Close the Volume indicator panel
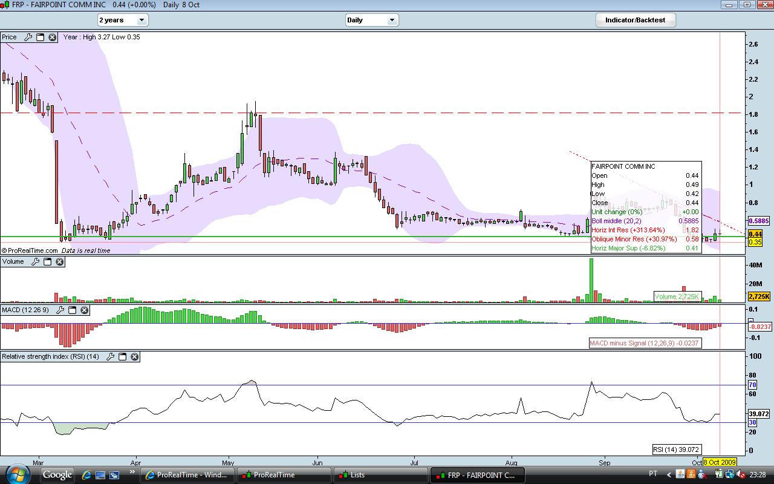The image size is (774, 484). tap(59, 261)
